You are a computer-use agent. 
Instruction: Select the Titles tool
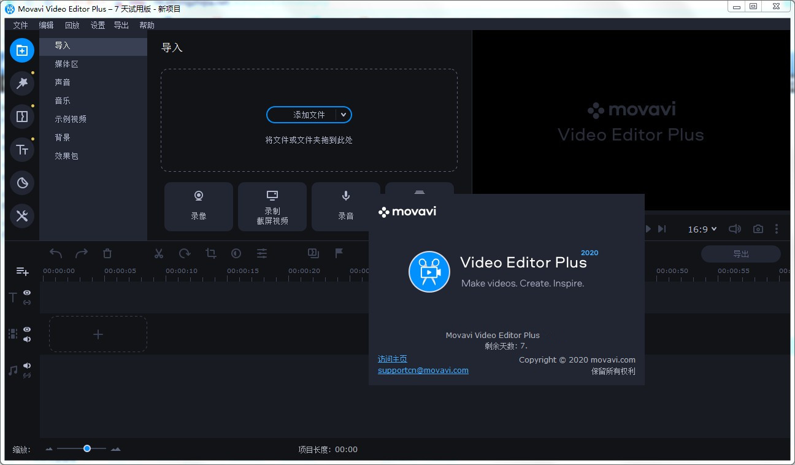22,150
